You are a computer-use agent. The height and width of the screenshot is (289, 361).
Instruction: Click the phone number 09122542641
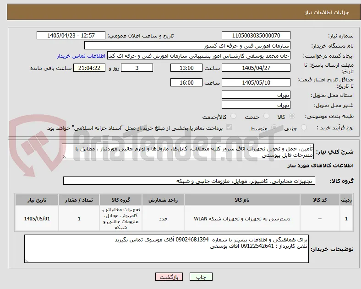point(257,246)
